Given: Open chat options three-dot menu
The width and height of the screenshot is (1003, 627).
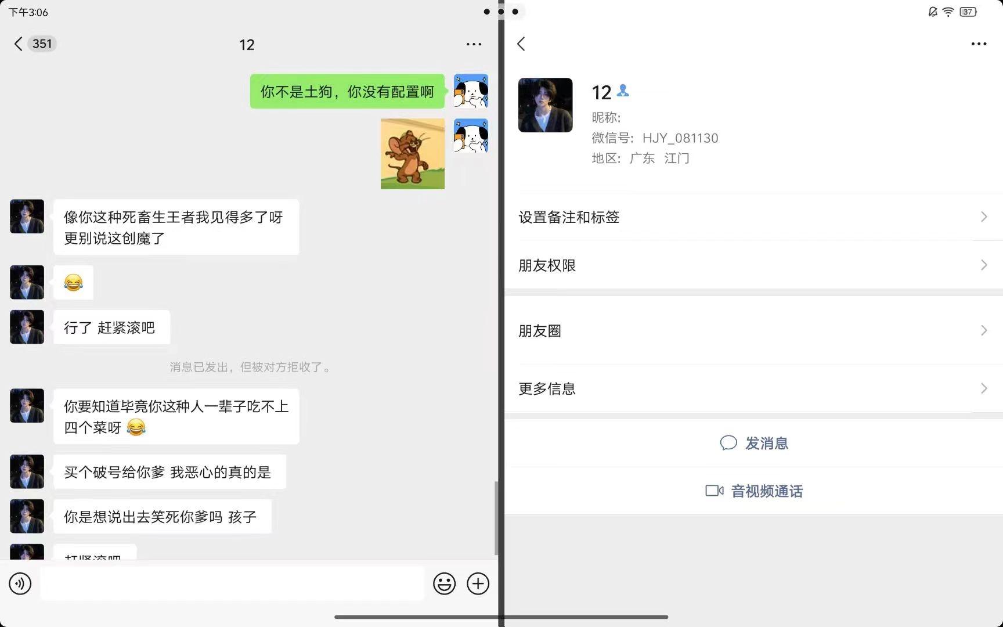Looking at the screenshot, I should point(474,44).
